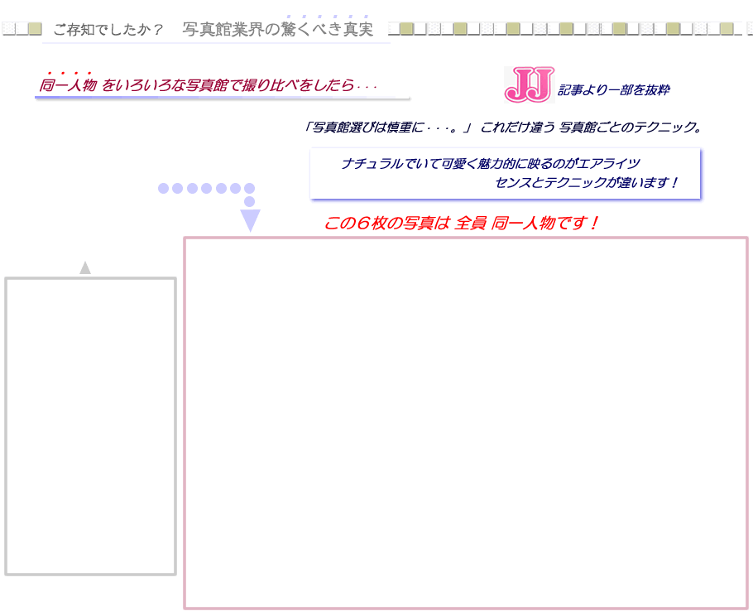The image size is (753, 616).
Task: Click the line ナチュラルでいて可愛く魅力的に映るのがエアライツ
Action: pyautogui.click(x=491, y=164)
